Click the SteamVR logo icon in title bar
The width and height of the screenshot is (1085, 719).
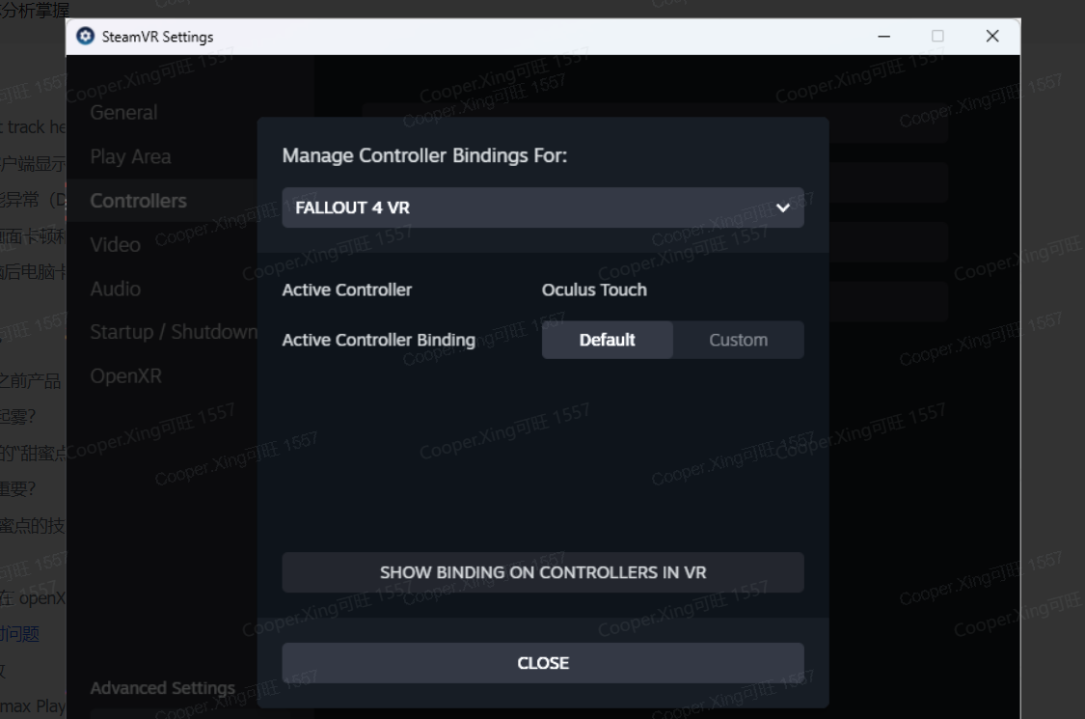pyautogui.click(x=85, y=36)
